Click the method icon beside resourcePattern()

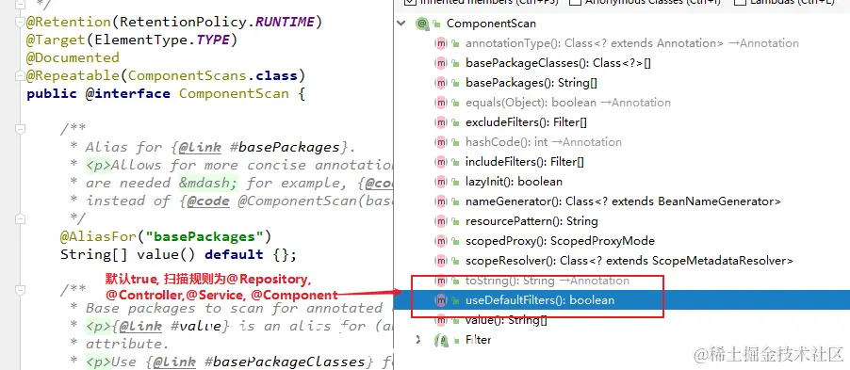(x=441, y=221)
